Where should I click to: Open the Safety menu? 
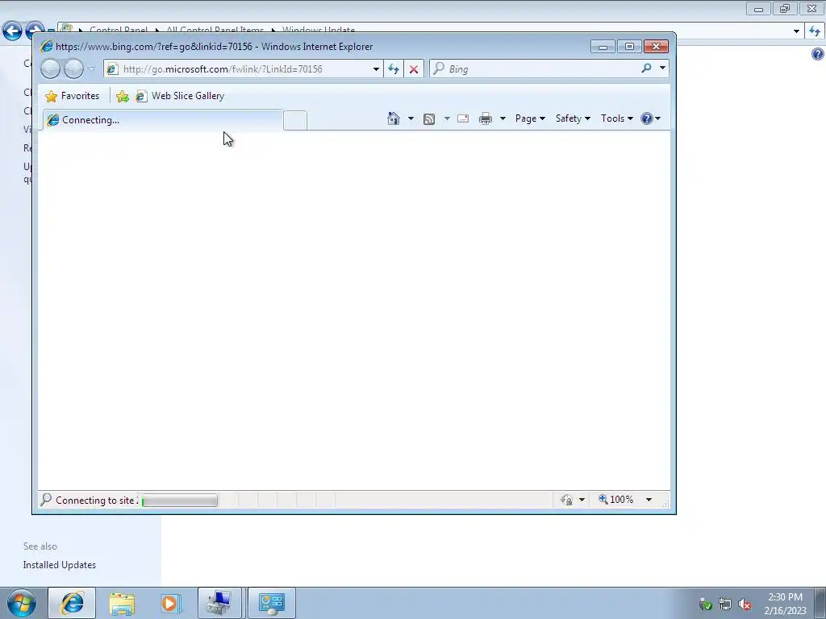point(573,118)
